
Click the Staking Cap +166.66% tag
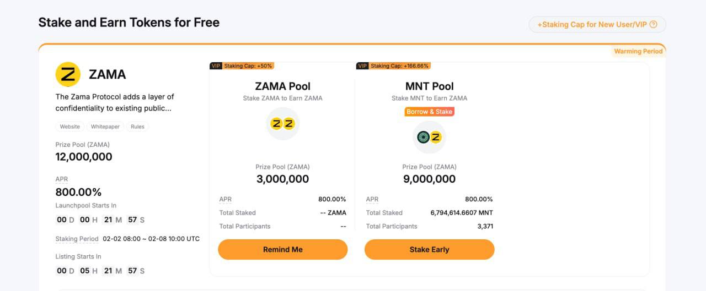400,66
